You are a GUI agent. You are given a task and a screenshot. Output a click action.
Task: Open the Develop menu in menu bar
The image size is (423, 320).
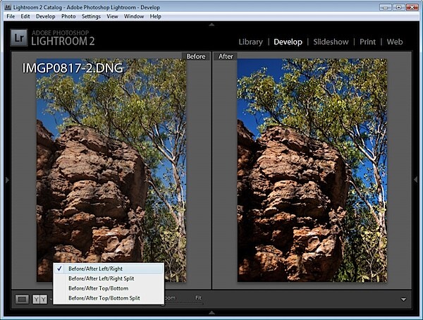(x=46, y=16)
